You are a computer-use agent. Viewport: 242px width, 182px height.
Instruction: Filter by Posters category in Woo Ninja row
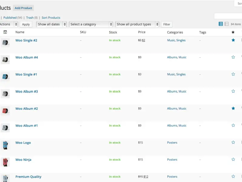pos(172,160)
